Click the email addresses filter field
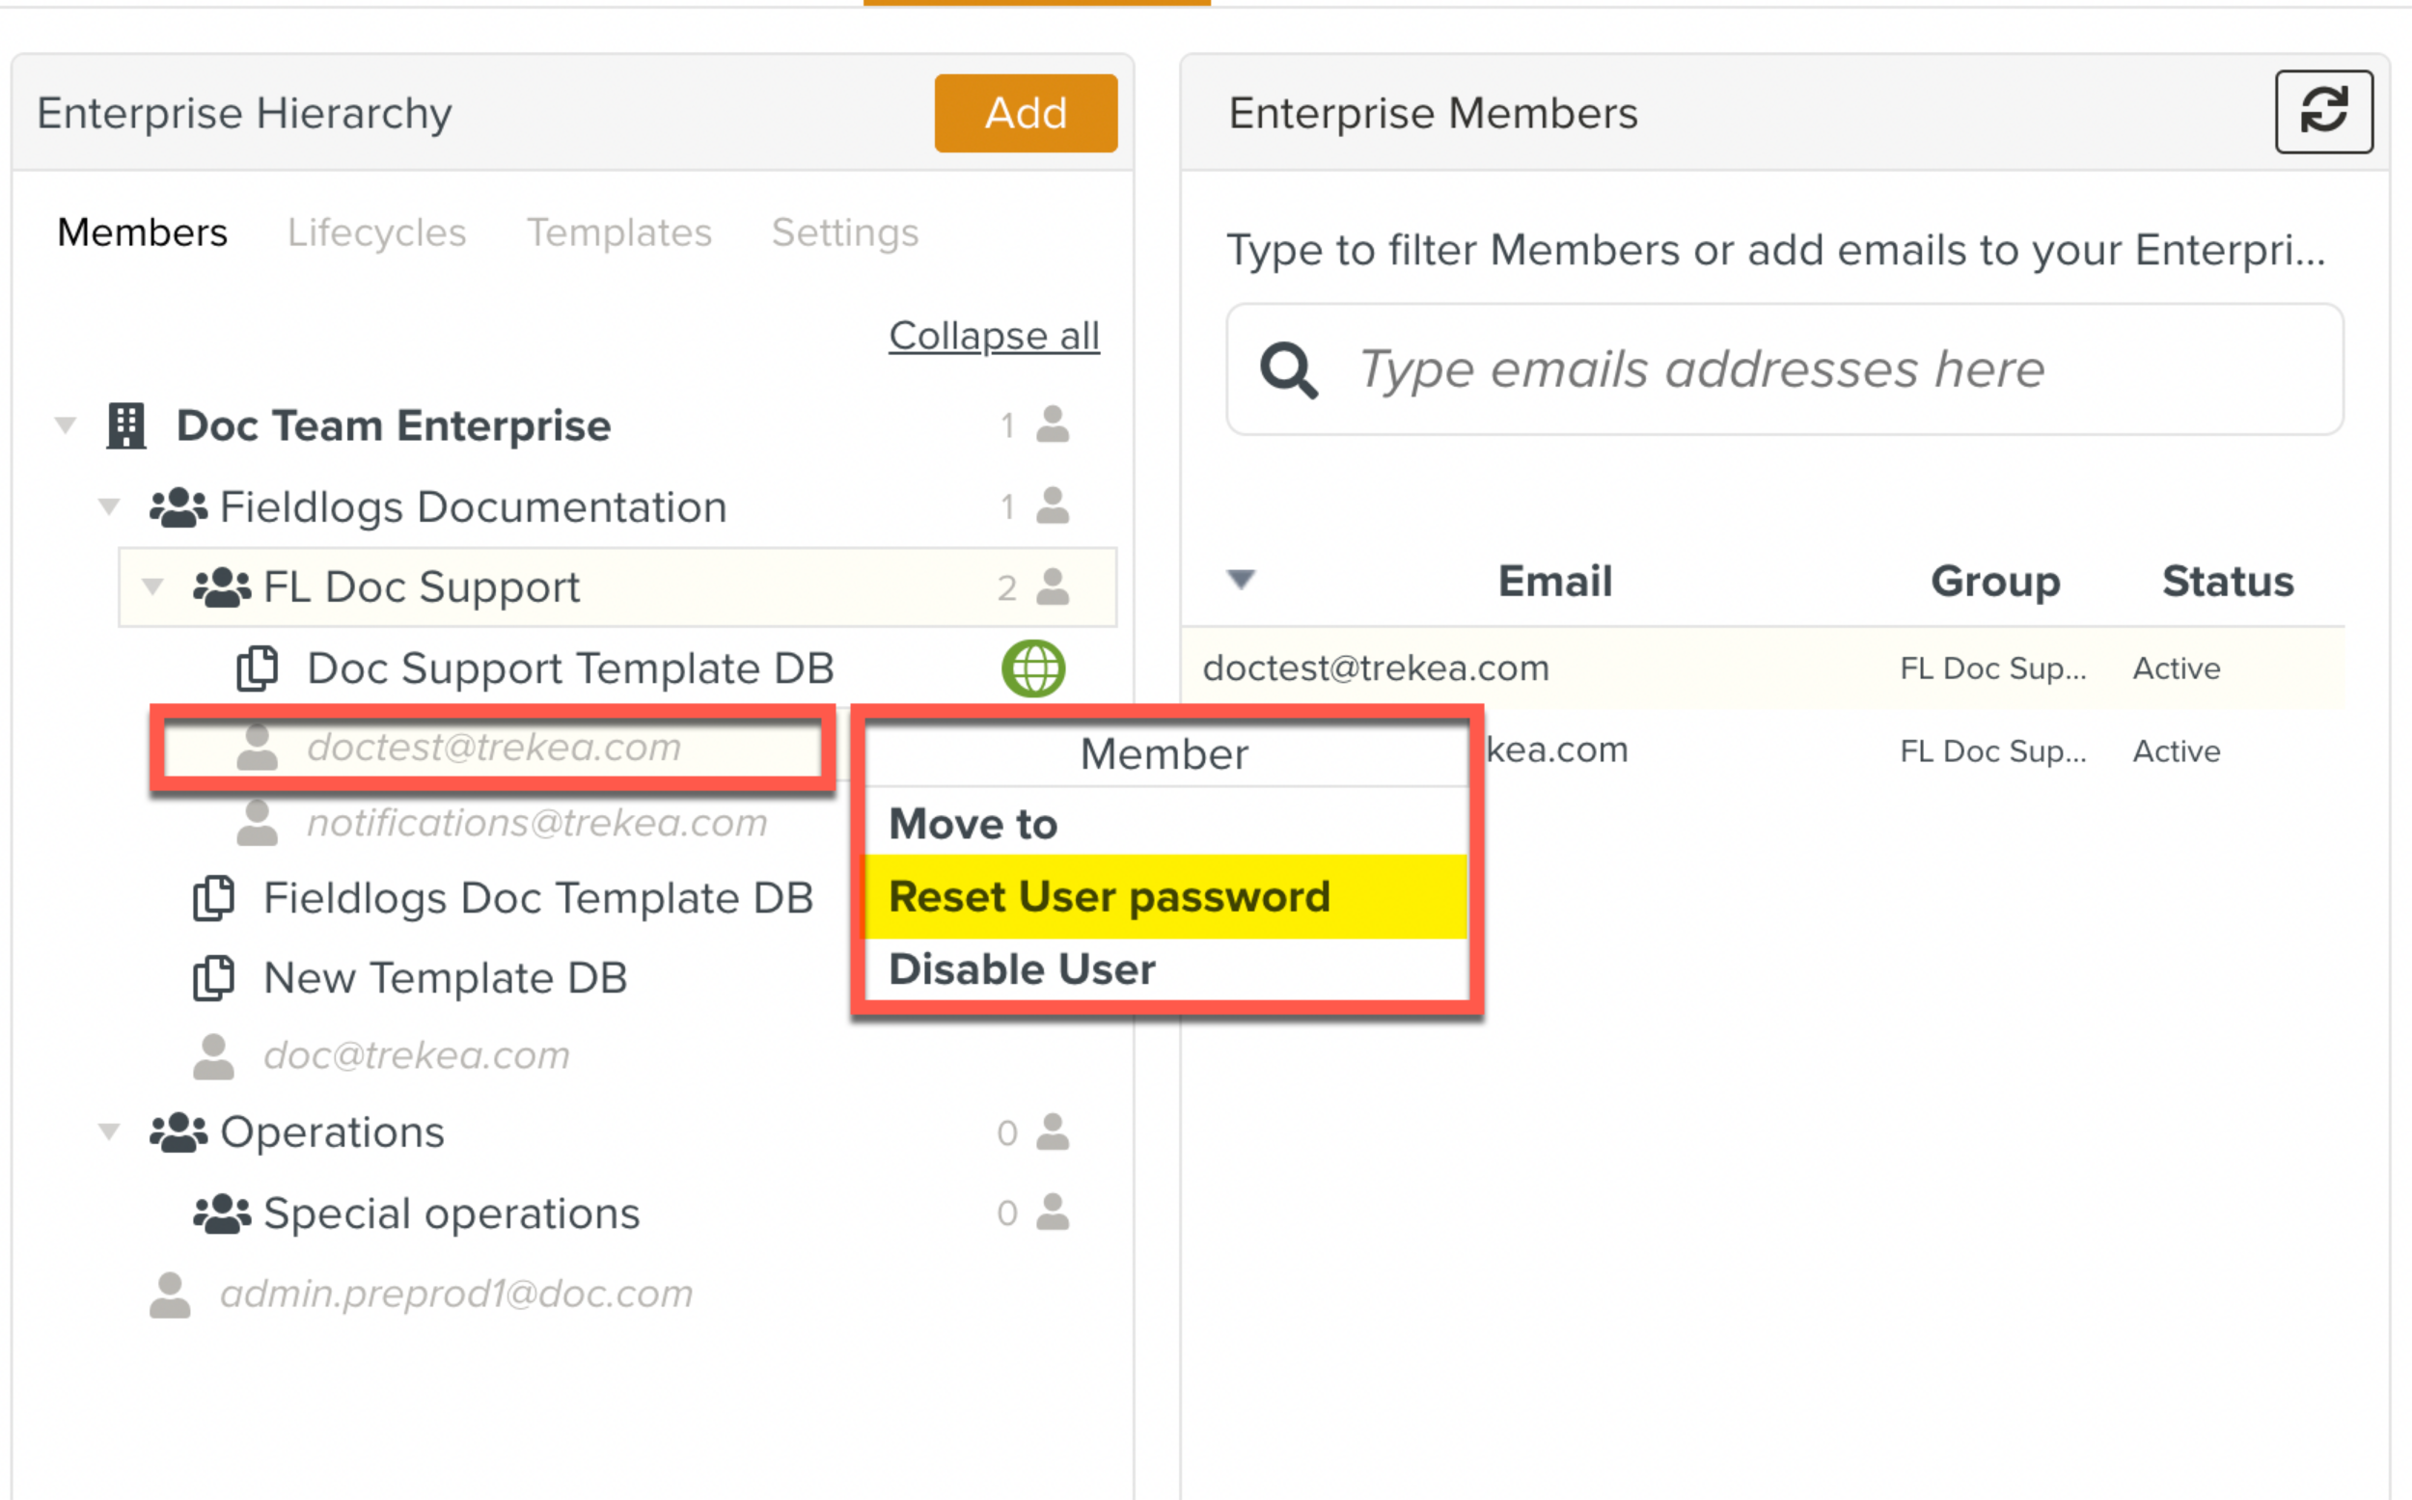2412x1500 pixels. 1785,370
